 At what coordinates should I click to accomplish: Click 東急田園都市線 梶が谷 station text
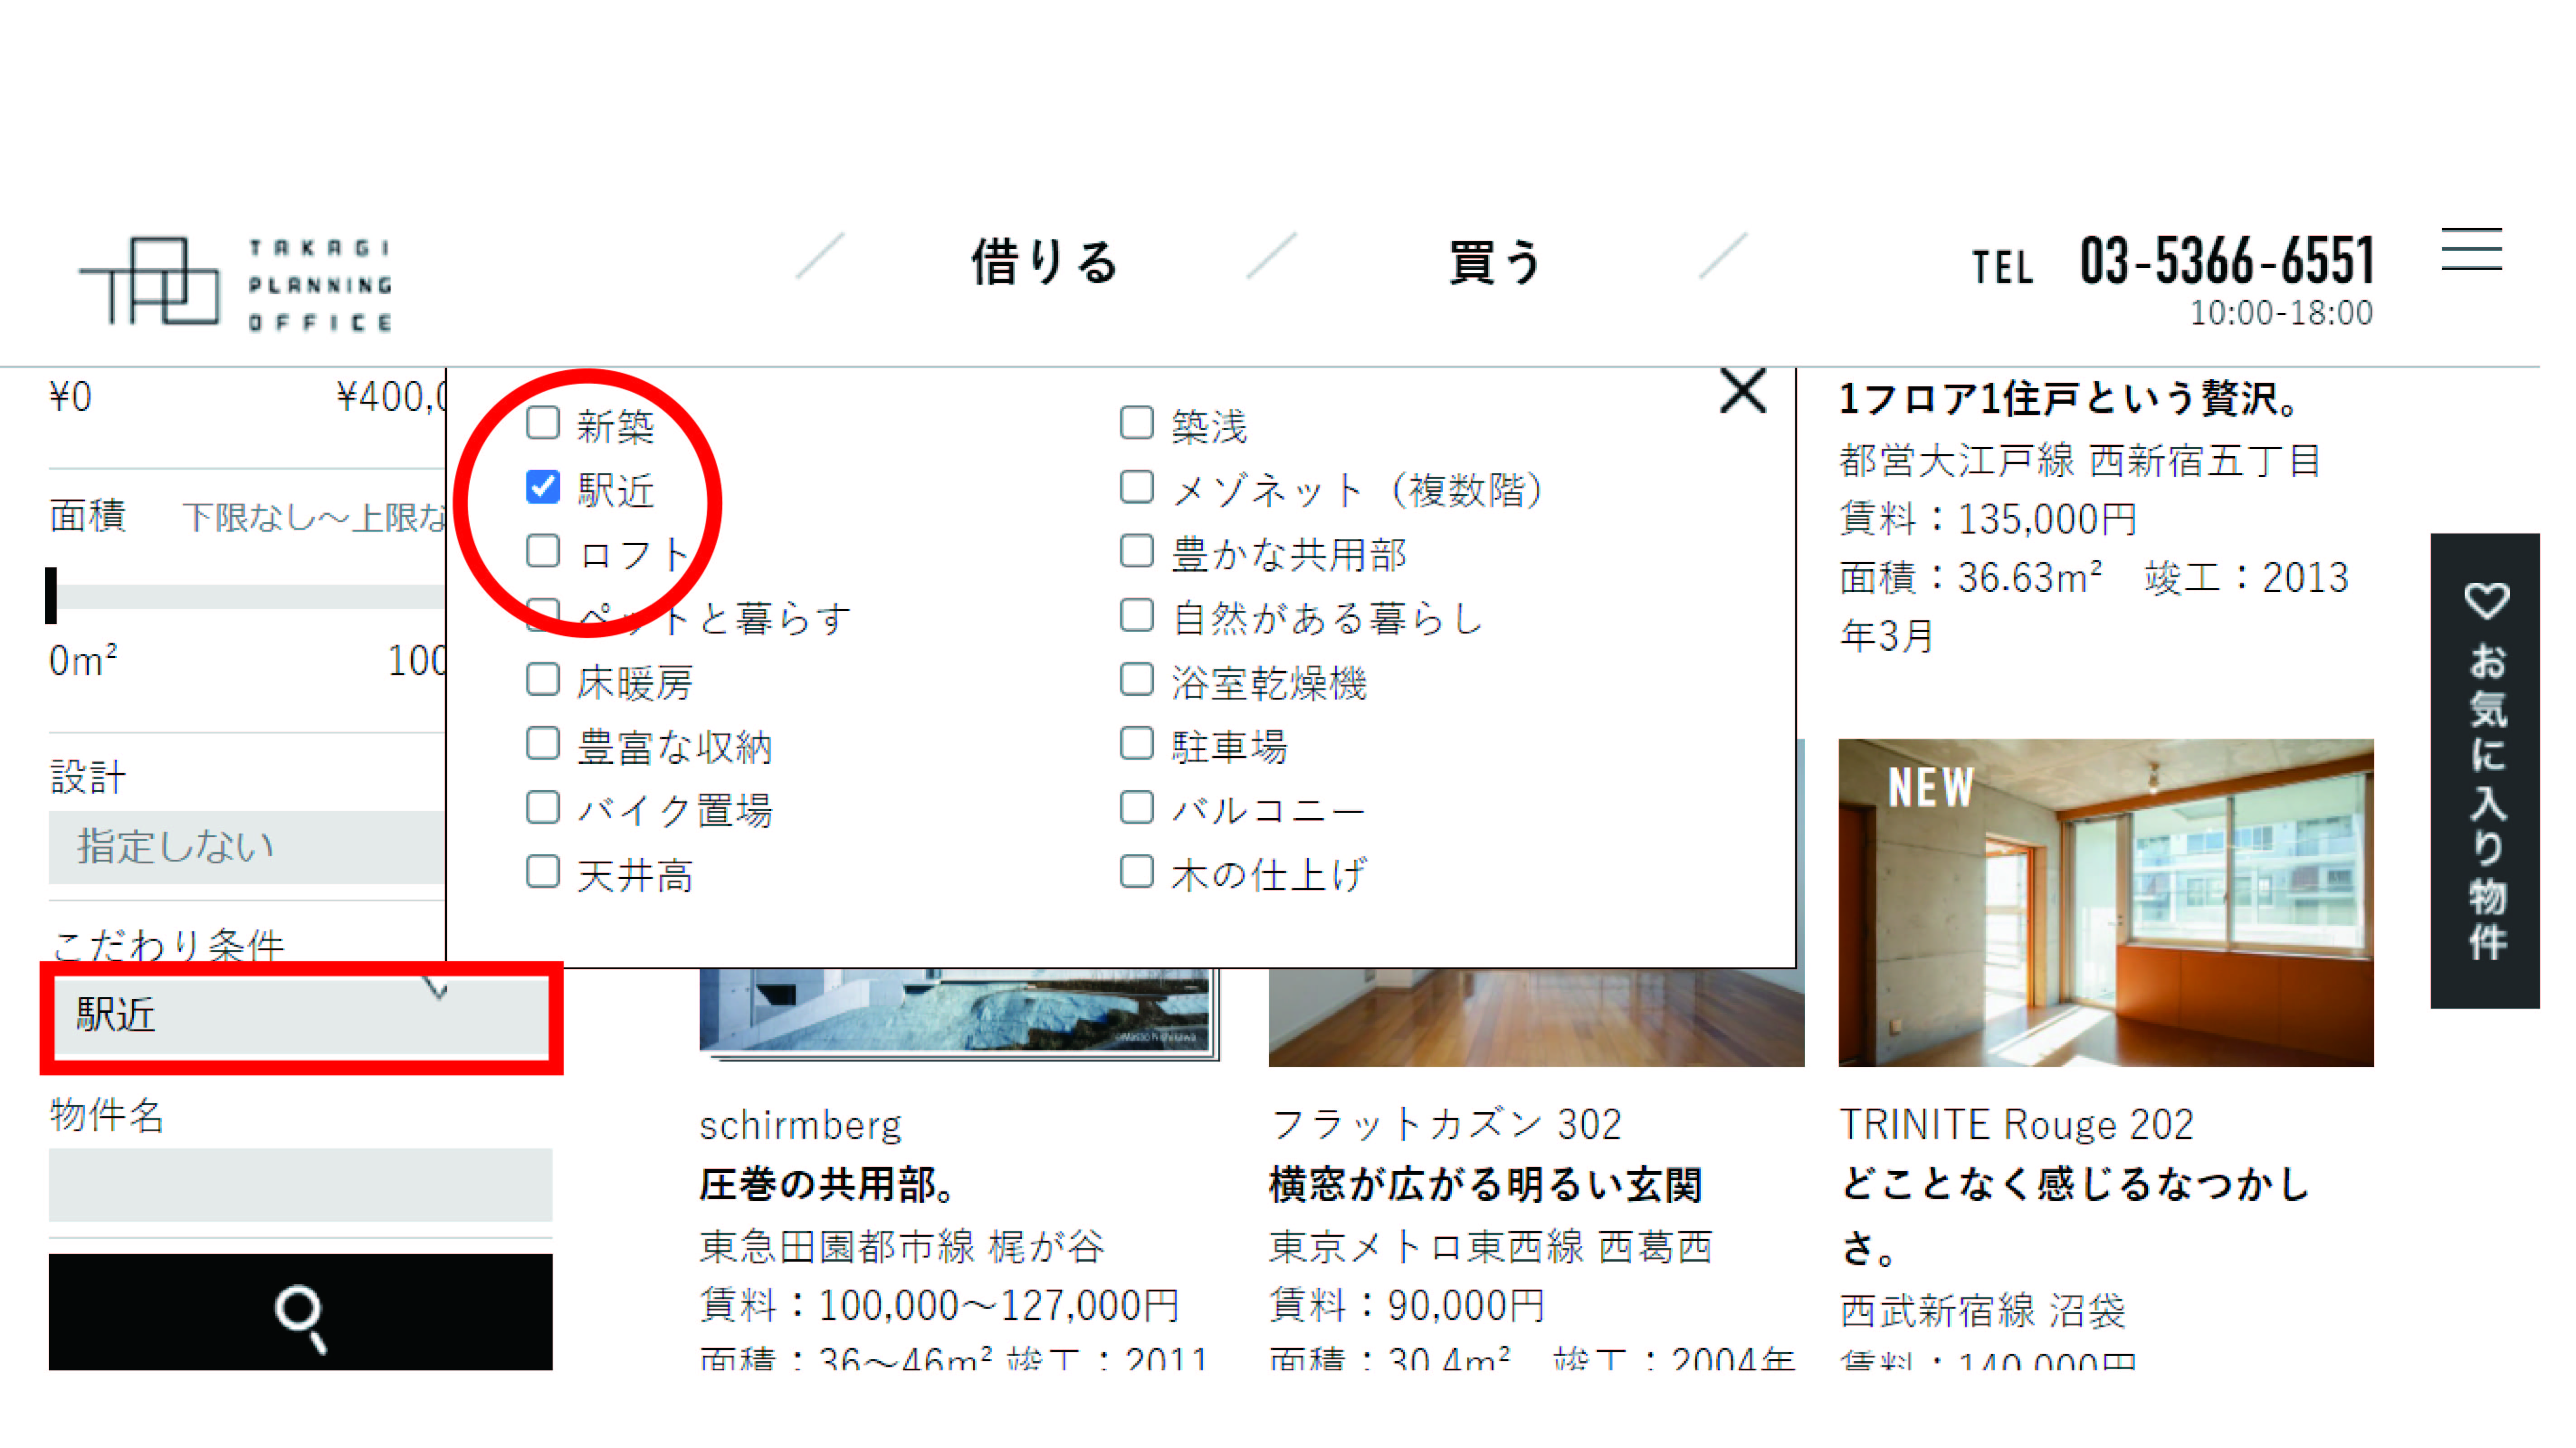pyautogui.click(x=902, y=1246)
